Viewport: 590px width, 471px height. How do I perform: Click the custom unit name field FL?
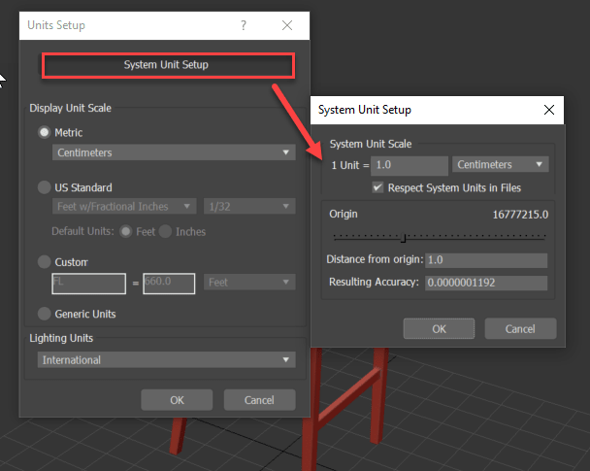point(89,284)
